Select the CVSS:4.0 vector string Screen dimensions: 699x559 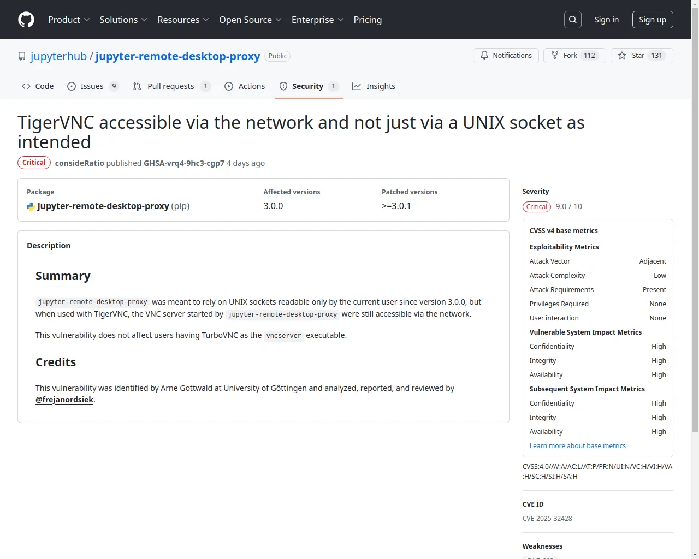[x=597, y=472]
